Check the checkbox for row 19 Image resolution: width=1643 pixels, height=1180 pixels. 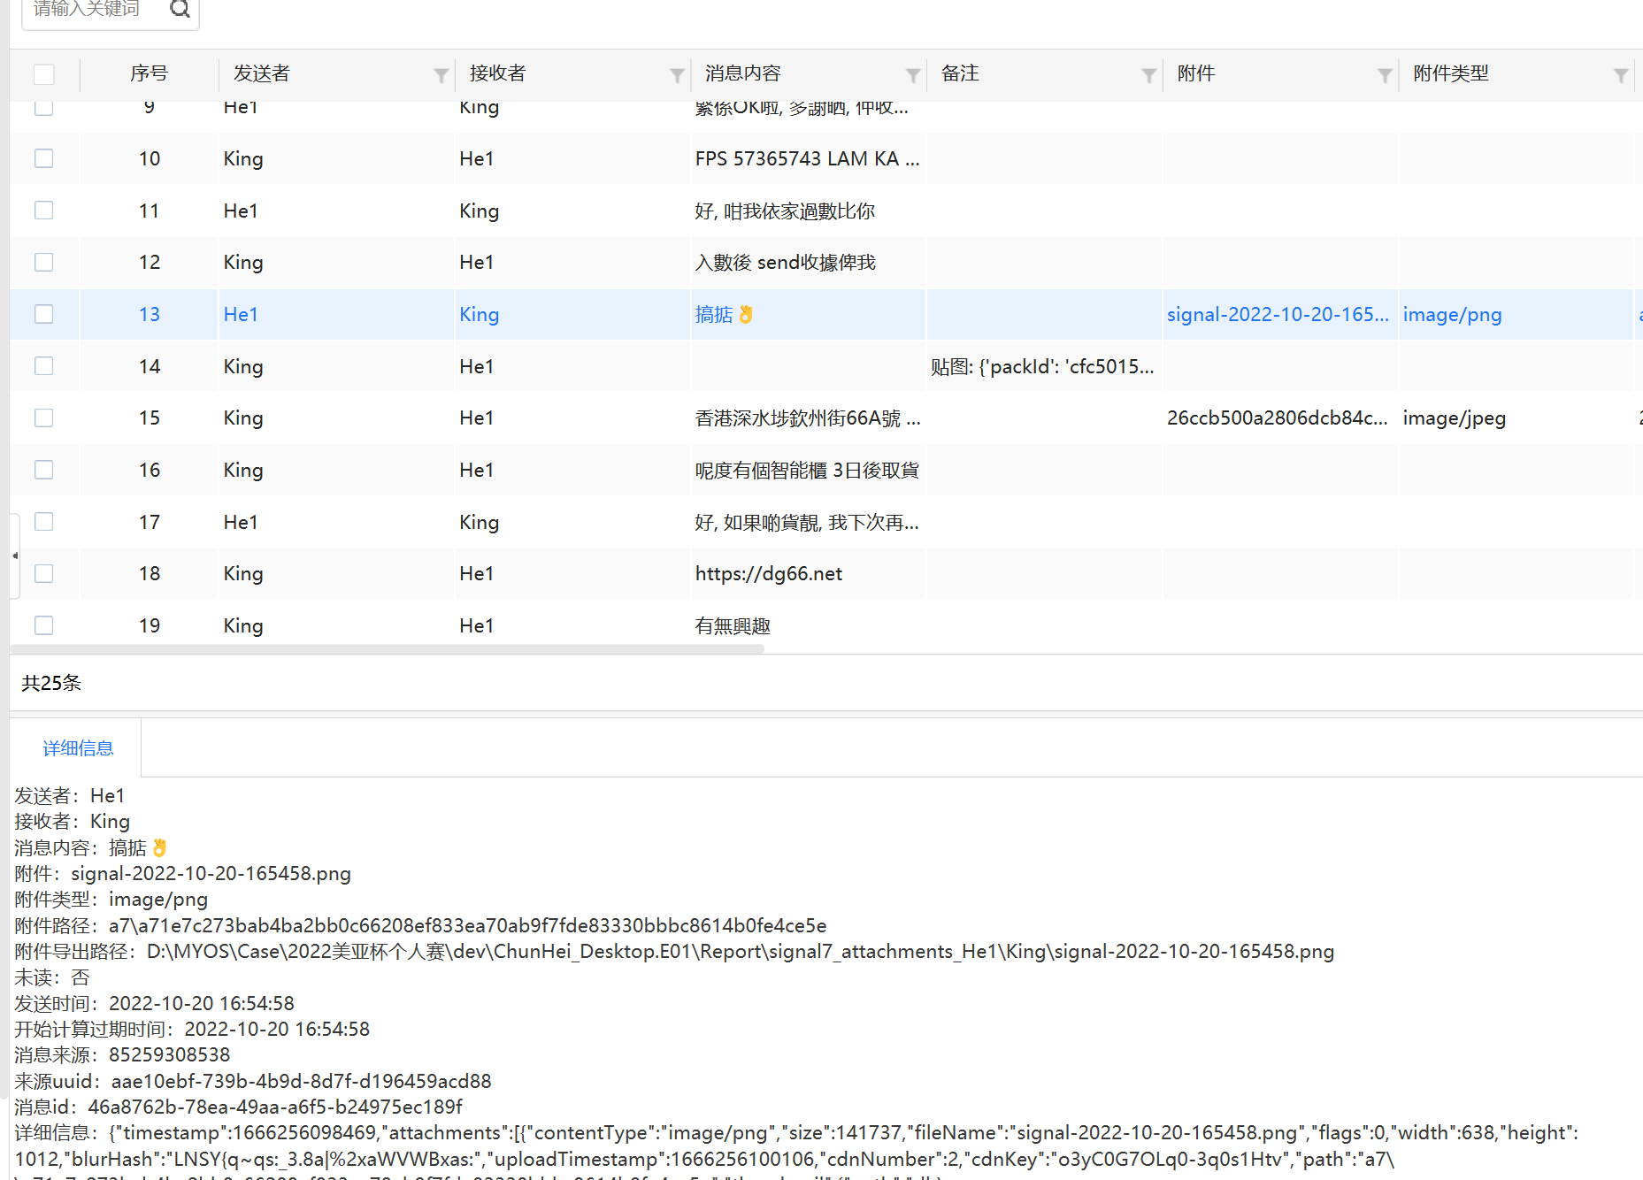[x=43, y=625]
